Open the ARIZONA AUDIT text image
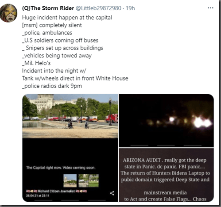This screenshot has width=221, height=207. pyautogui.click(x=166, y=175)
